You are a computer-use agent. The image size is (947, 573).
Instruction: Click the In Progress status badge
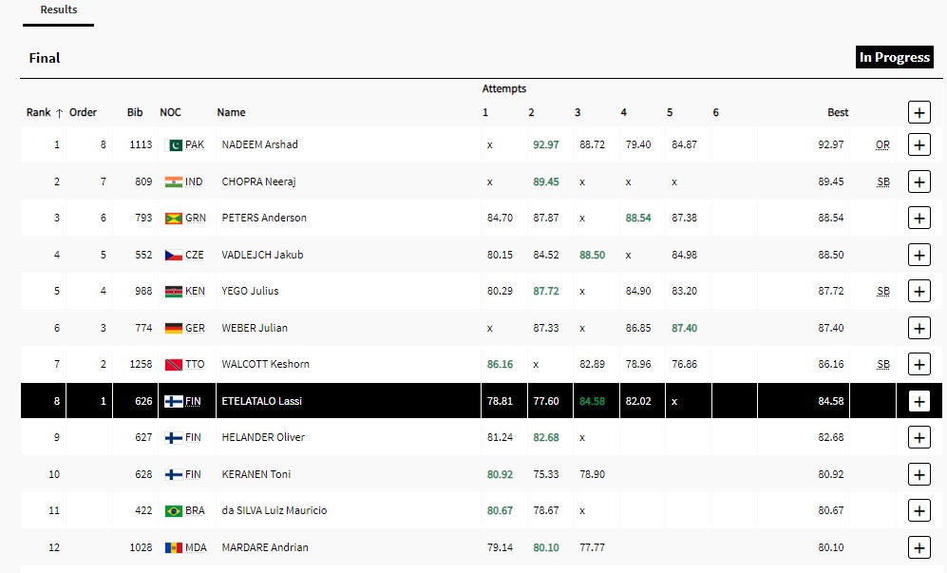(894, 58)
